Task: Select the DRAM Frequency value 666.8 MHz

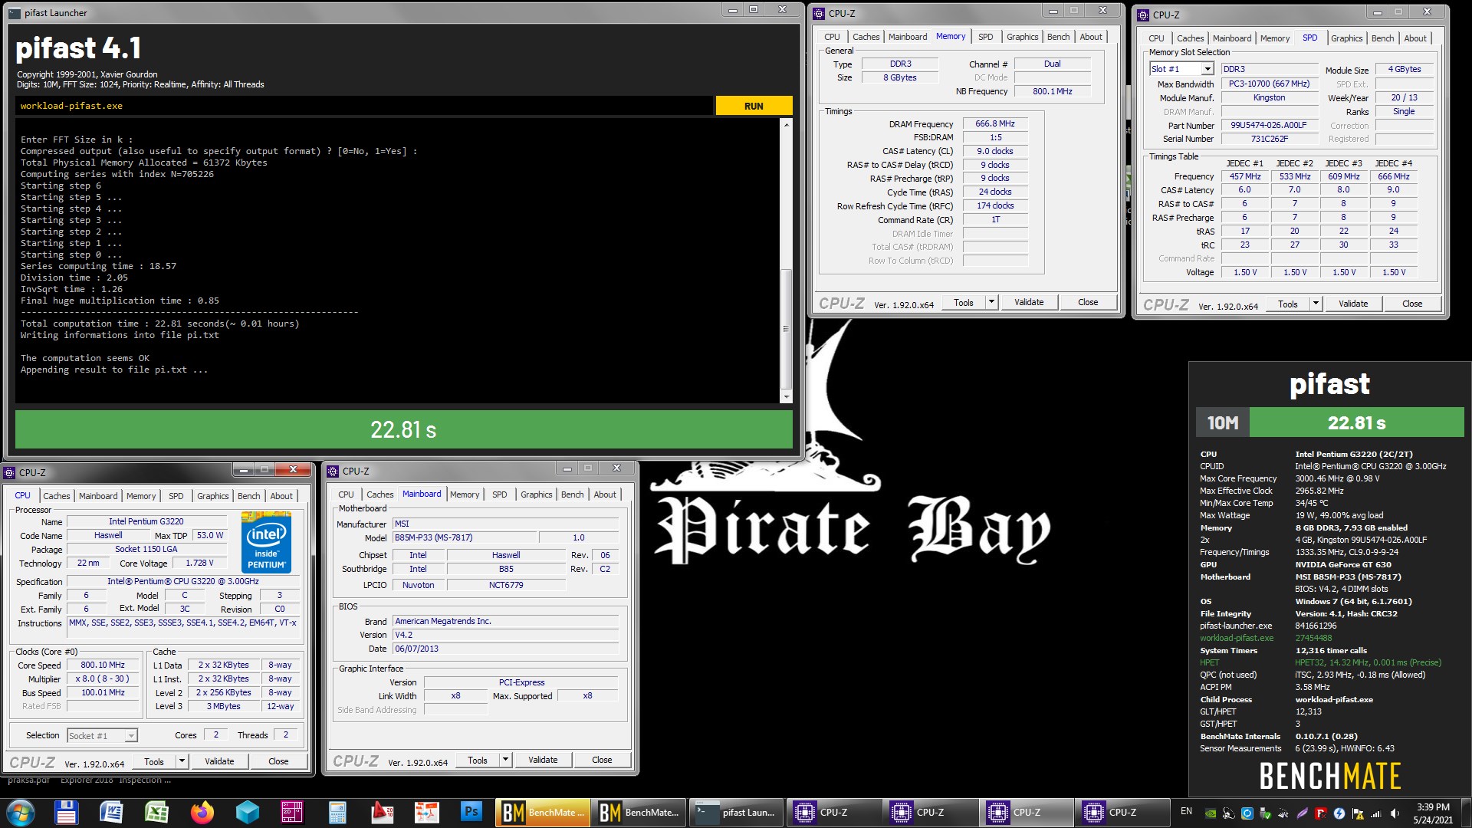Action: coord(994,123)
